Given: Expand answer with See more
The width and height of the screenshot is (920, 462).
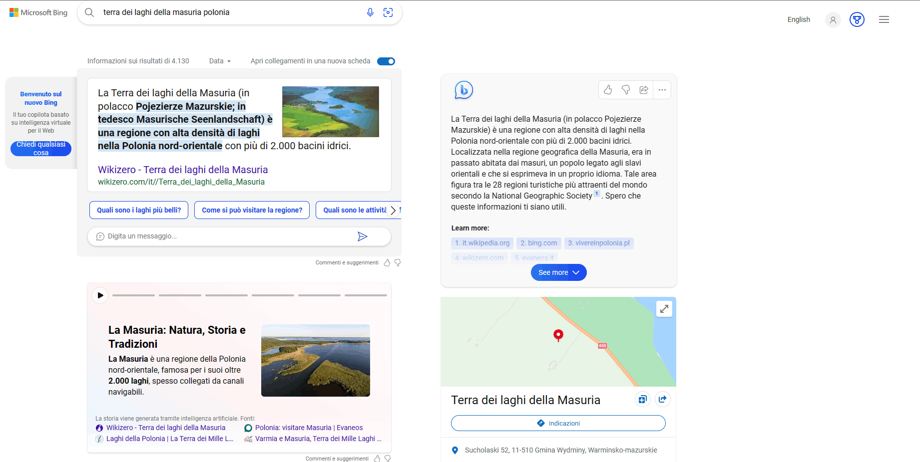Looking at the screenshot, I should point(559,272).
